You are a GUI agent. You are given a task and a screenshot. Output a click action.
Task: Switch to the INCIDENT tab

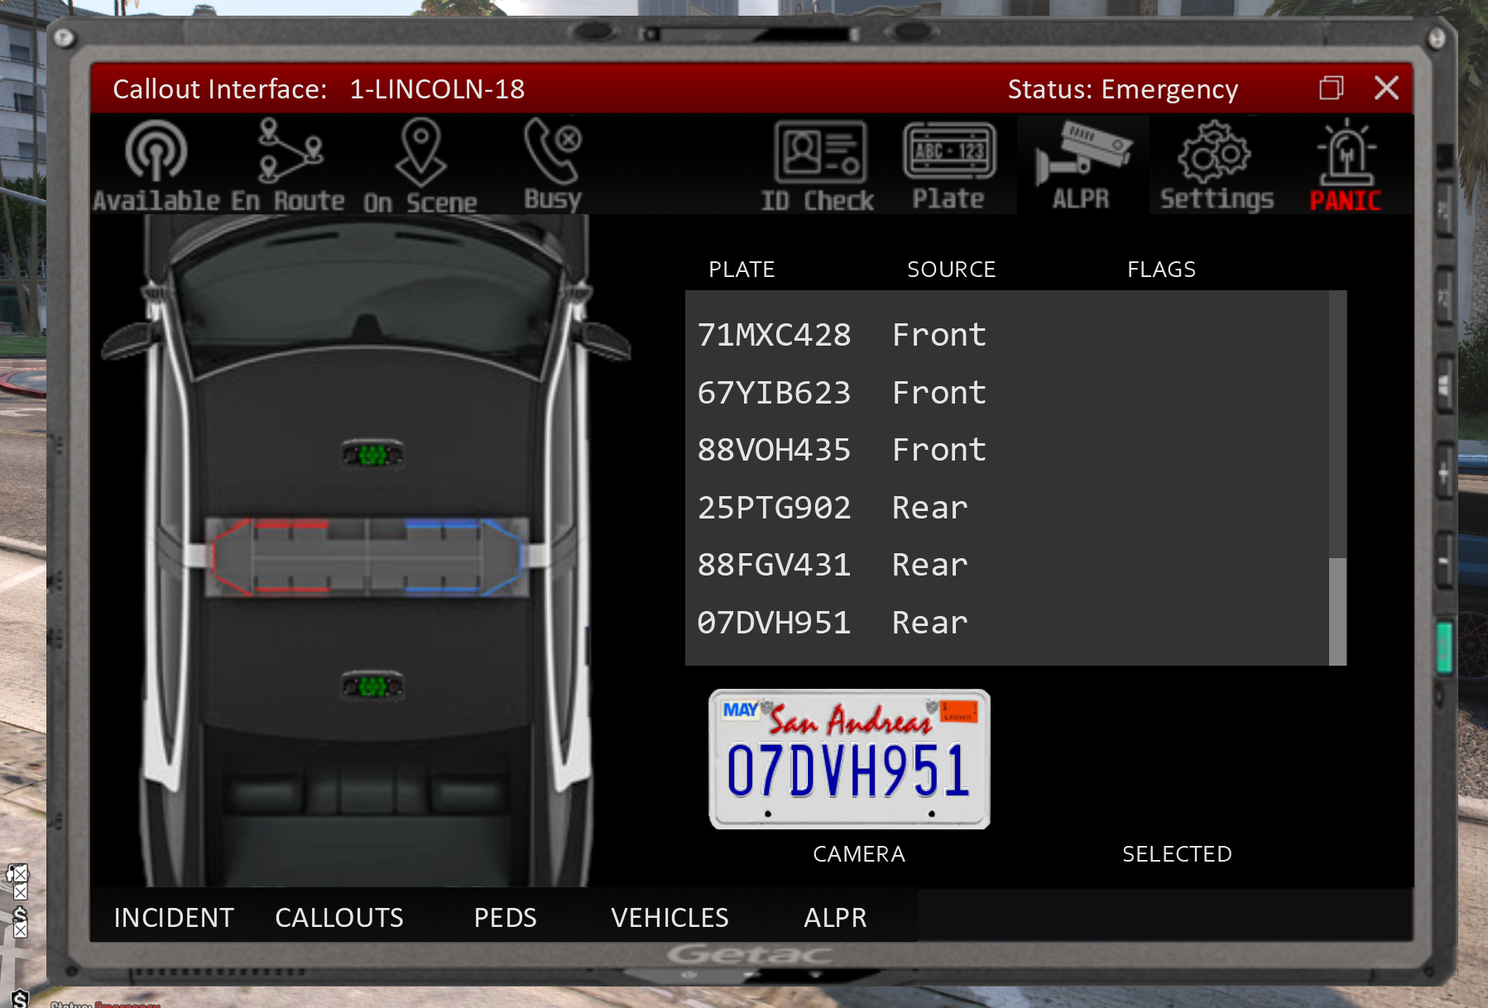point(174,917)
